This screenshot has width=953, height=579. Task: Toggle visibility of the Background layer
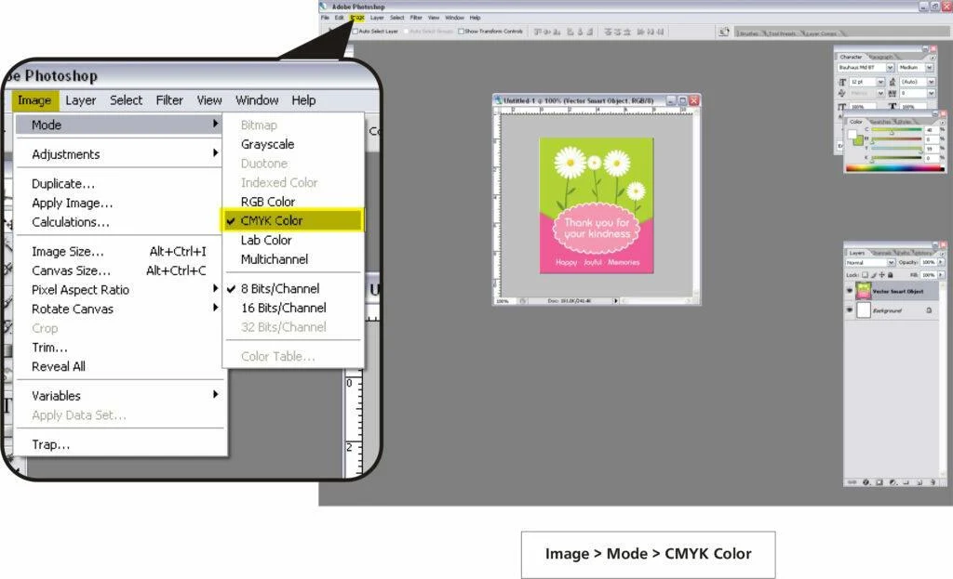pos(849,310)
